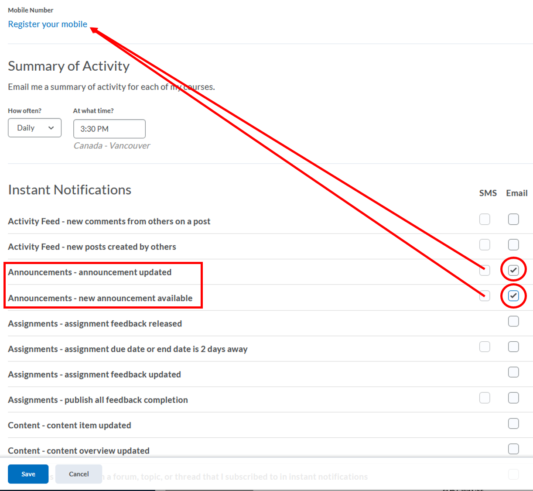
Task: Uncheck Email for announcement updated
Action: tap(513, 270)
